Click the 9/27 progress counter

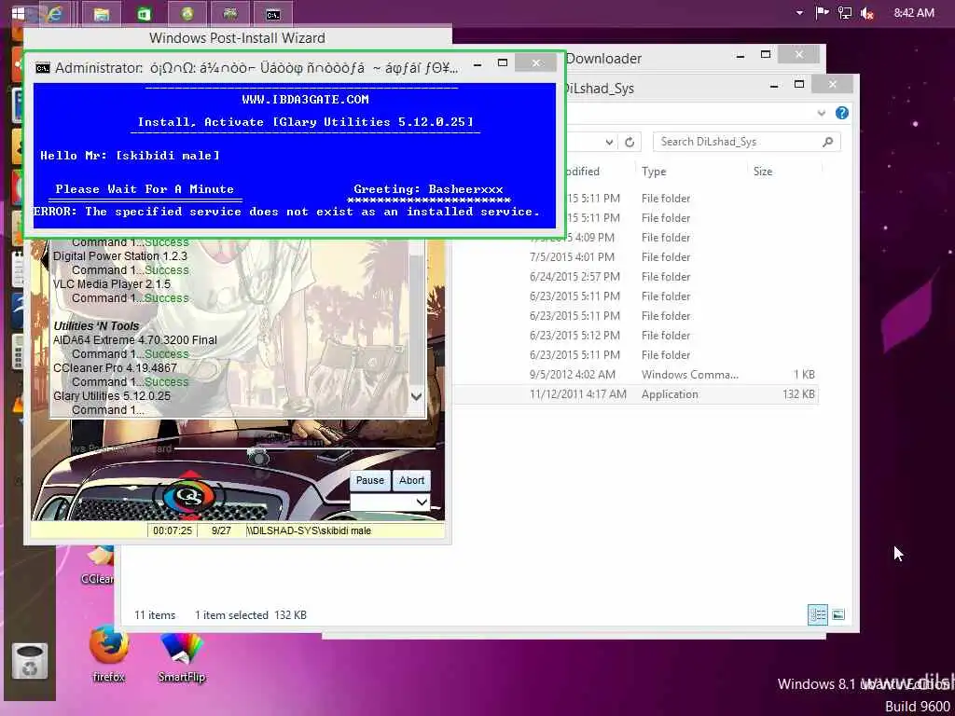point(221,530)
